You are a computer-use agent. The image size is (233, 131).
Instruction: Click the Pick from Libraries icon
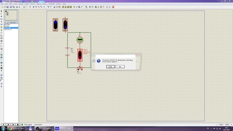pyautogui.click(x=74, y=7)
